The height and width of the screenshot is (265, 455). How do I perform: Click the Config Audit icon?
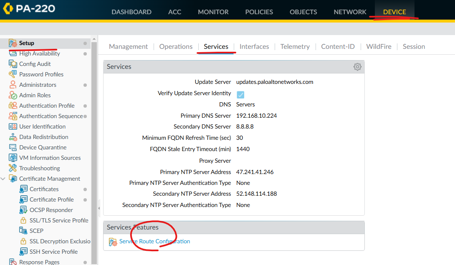point(13,64)
